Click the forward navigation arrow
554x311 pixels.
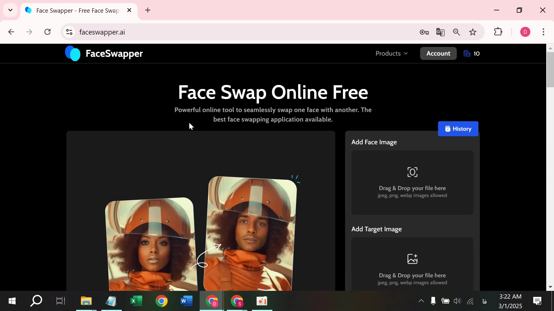29,32
